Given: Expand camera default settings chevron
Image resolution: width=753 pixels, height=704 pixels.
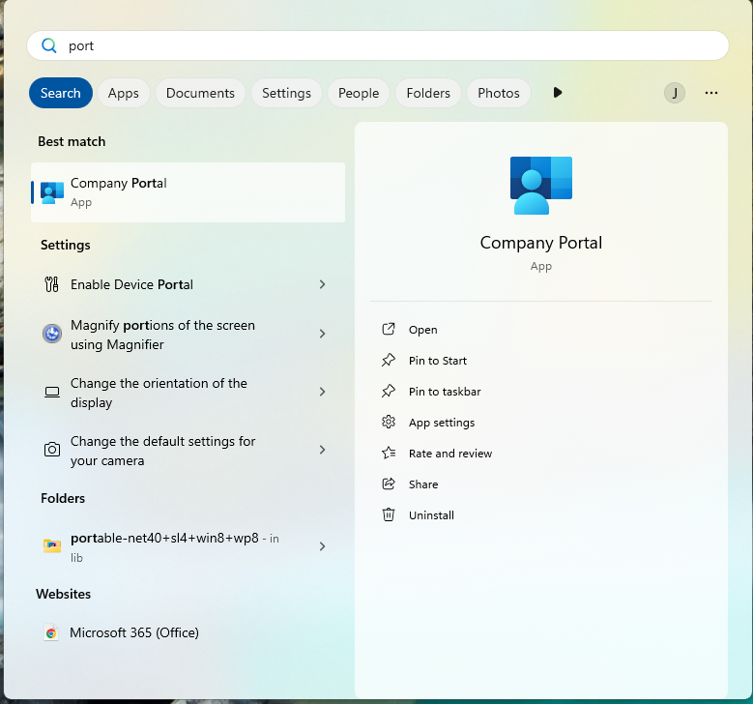Looking at the screenshot, I should coord(322,450).
